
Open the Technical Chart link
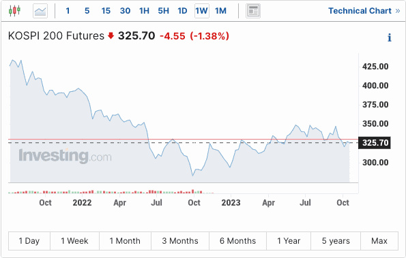click(364, 11)
